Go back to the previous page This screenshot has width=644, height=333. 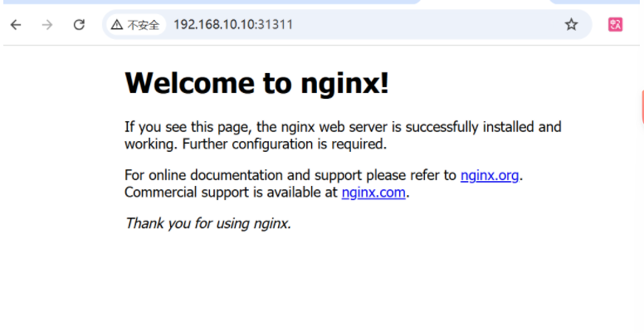click(16, 25)
